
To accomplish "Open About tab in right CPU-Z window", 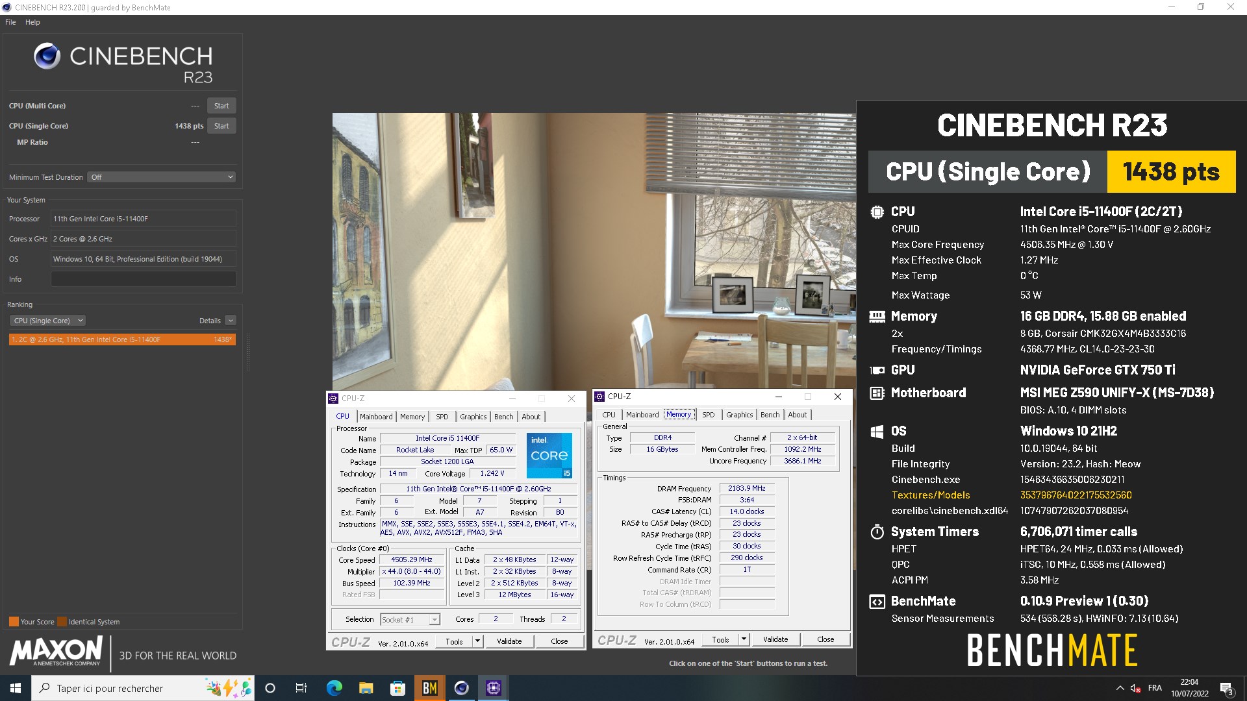I will pyautogui.click(x=798, y=415).
